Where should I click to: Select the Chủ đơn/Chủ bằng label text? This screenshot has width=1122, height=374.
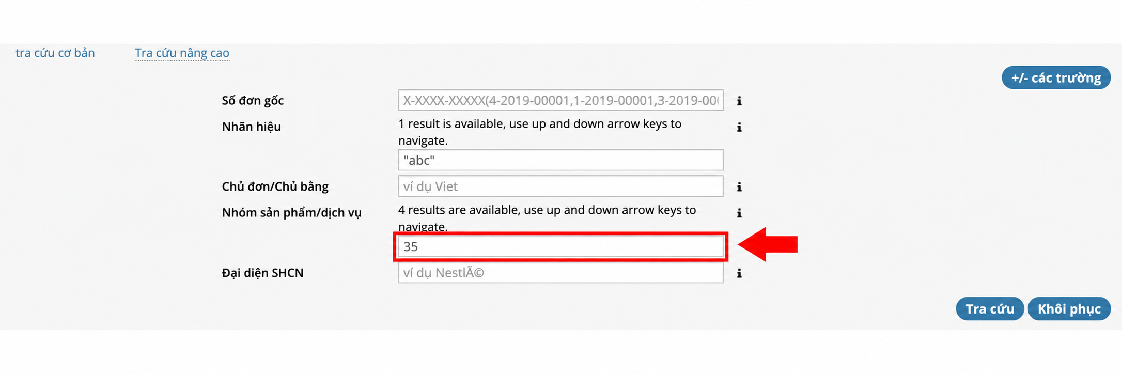pos(275,186)
